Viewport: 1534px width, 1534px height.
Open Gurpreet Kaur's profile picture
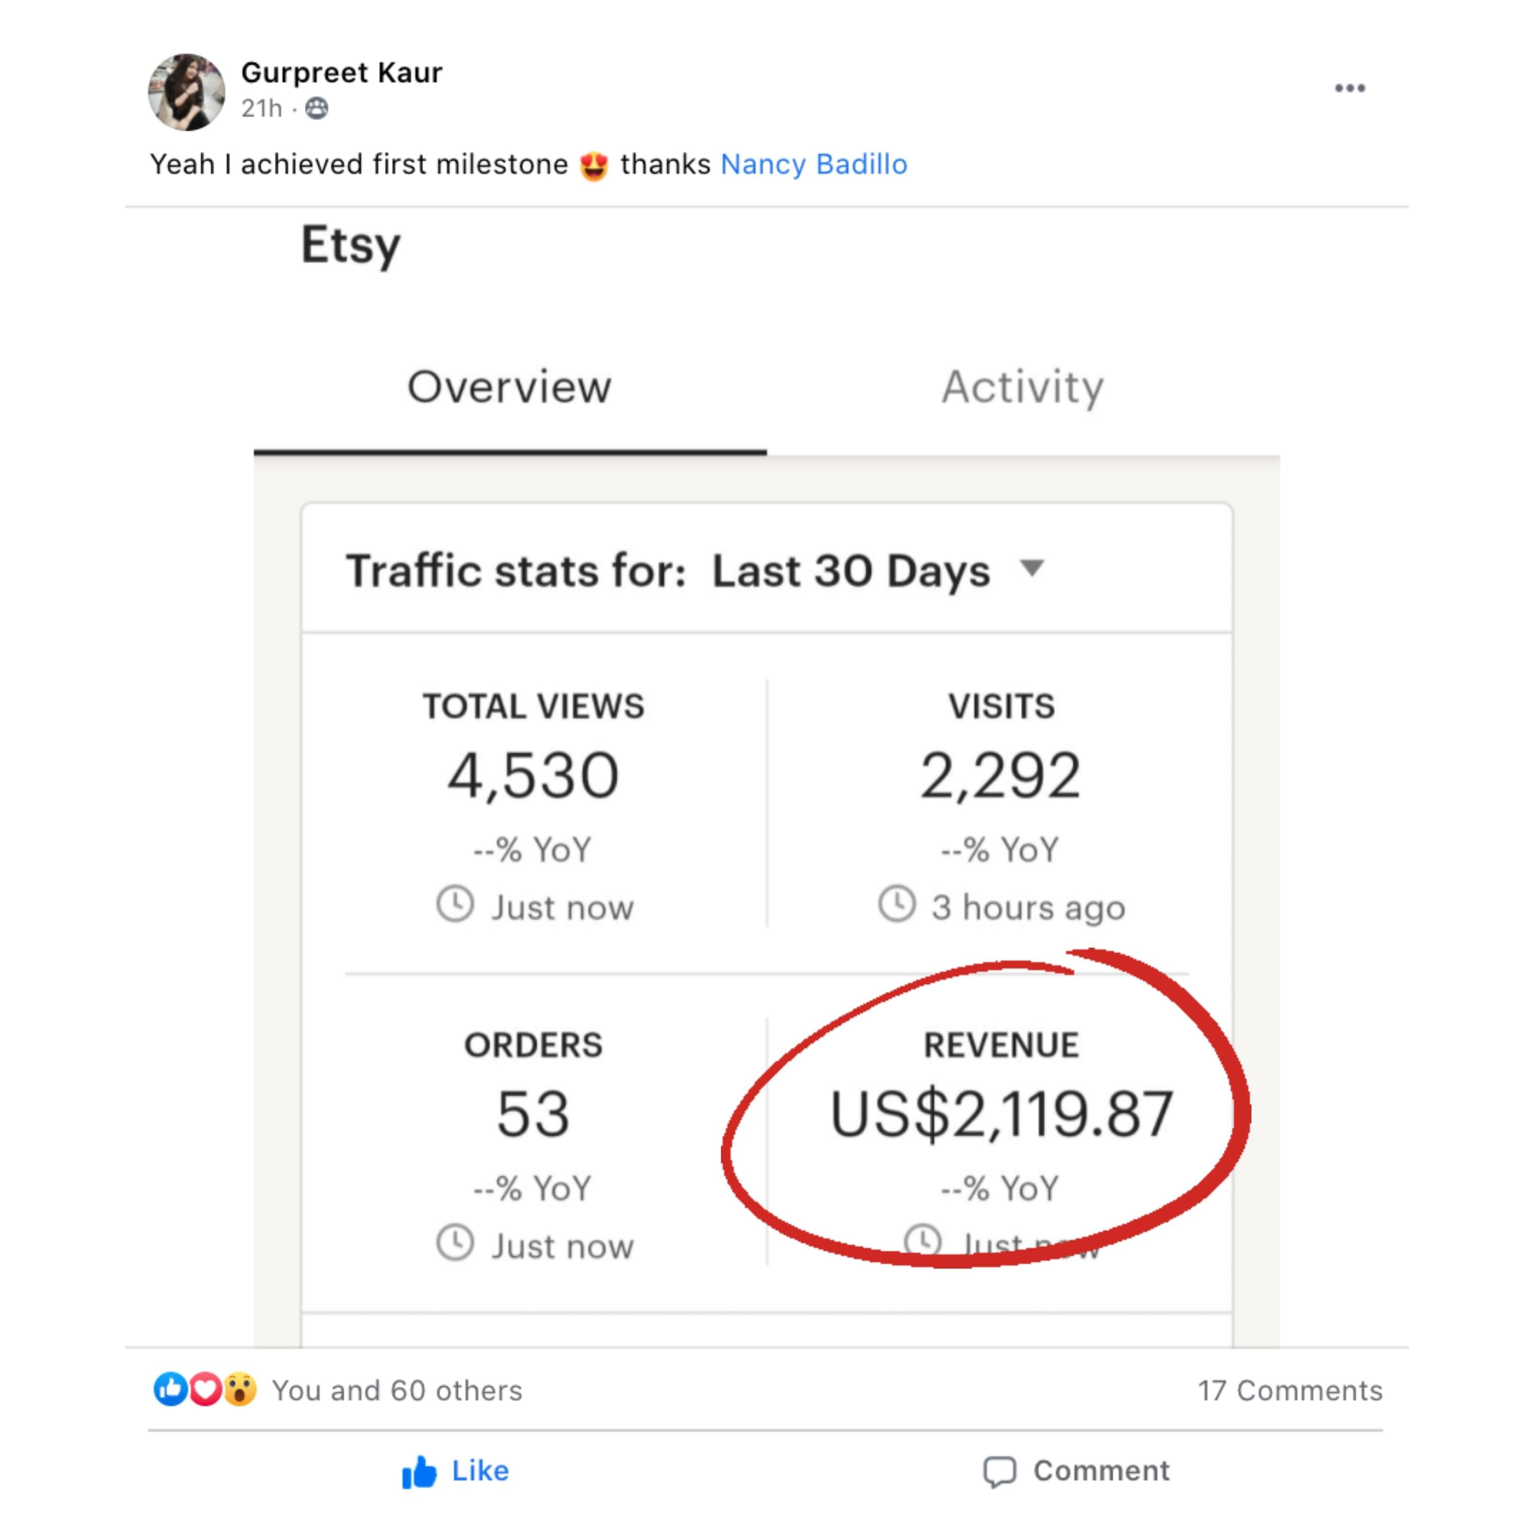click(x=187, y=92)
